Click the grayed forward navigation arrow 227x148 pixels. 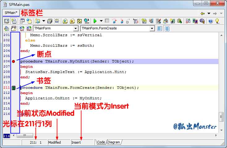pyautogui.click(x=215, y=14)
